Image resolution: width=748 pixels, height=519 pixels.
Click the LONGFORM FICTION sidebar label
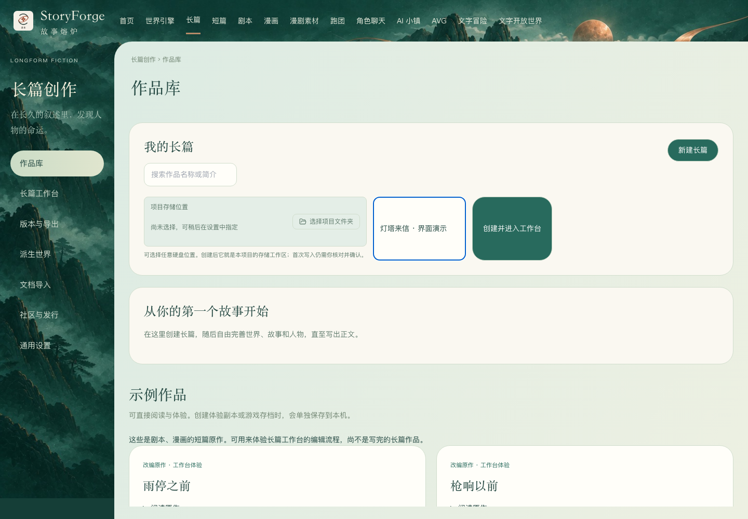[44, 61]
